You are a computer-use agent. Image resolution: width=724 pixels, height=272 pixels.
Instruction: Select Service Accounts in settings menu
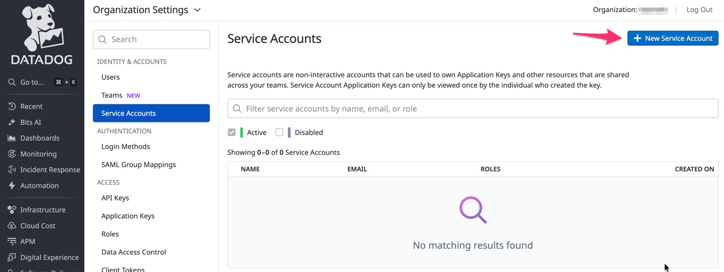151,113
